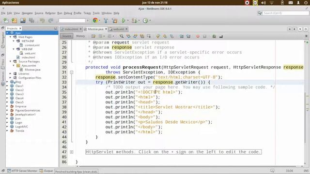Switch to the web.xml editor tab
The height and width of the screenshot is (174, 310).
(118, 29)
